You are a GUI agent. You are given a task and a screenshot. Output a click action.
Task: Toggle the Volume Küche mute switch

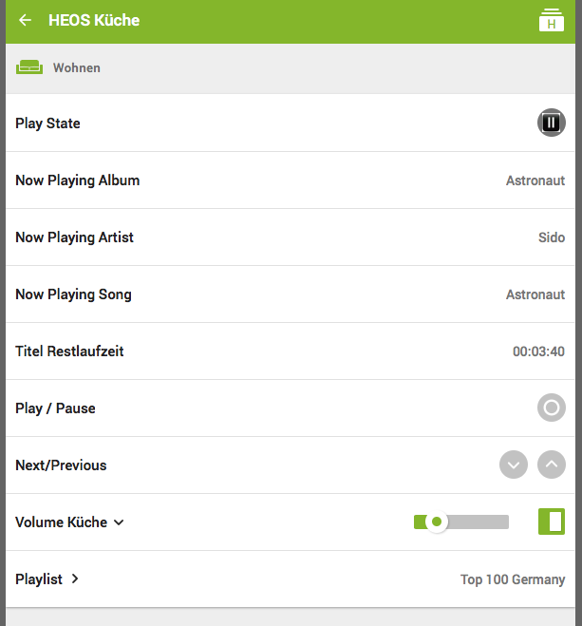[551, 522]
